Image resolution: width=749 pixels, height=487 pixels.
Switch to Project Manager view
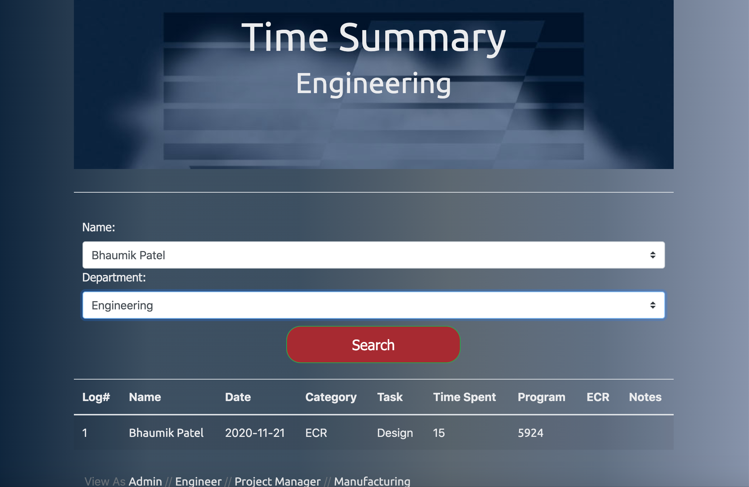point(277,482)
